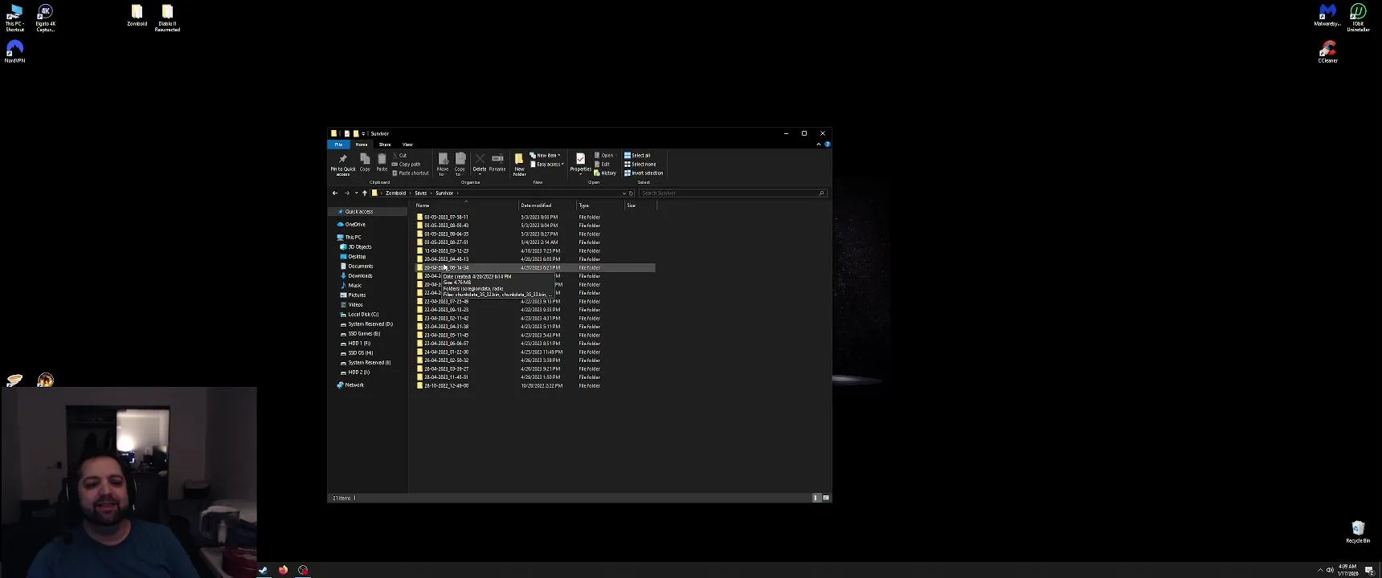Open recent locations dropdown arrow
This screenshot has width=1382, height=578.
(356, 193)
